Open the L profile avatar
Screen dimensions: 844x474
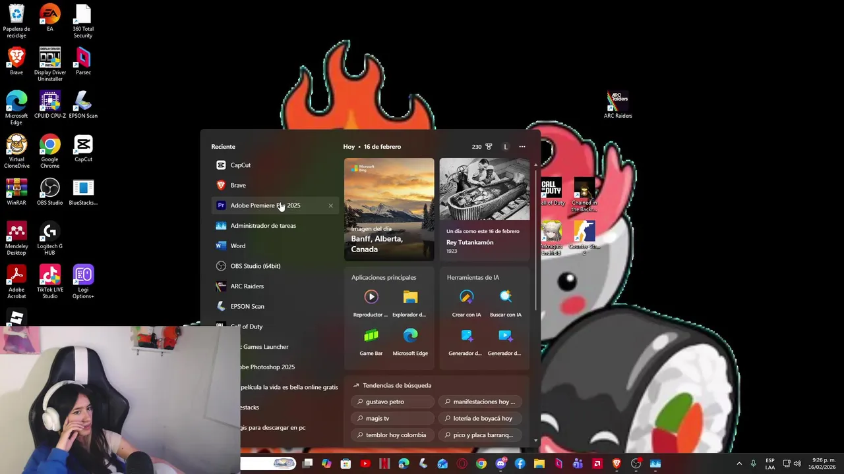(506, 147)
